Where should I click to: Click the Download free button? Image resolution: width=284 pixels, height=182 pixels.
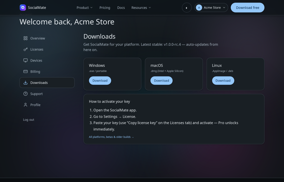point(247,7)
